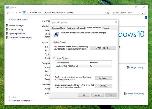This screenshot has height=109, width=152.
Task: Click shield icon next to Change product key
Action: coord(125,94)
